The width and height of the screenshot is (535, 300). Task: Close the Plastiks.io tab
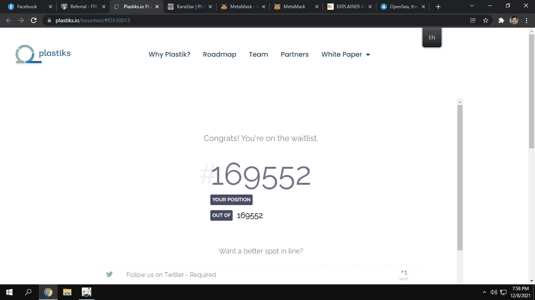157,7
